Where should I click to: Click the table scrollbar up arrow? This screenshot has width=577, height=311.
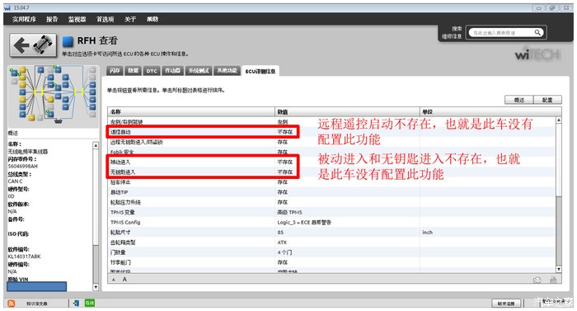(x=559, y=120)
